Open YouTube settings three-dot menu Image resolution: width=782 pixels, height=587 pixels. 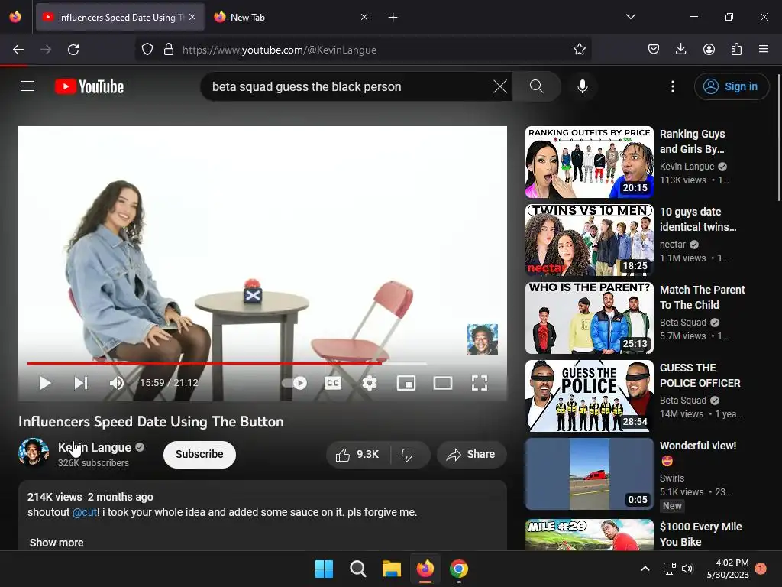672,86
